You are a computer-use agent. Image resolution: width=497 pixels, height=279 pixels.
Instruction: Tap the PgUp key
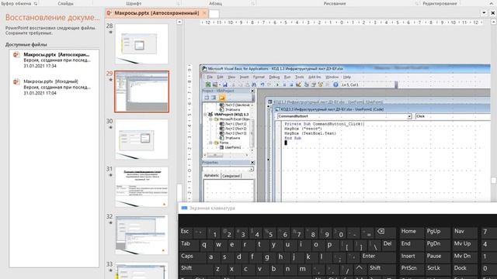point(438,232)
